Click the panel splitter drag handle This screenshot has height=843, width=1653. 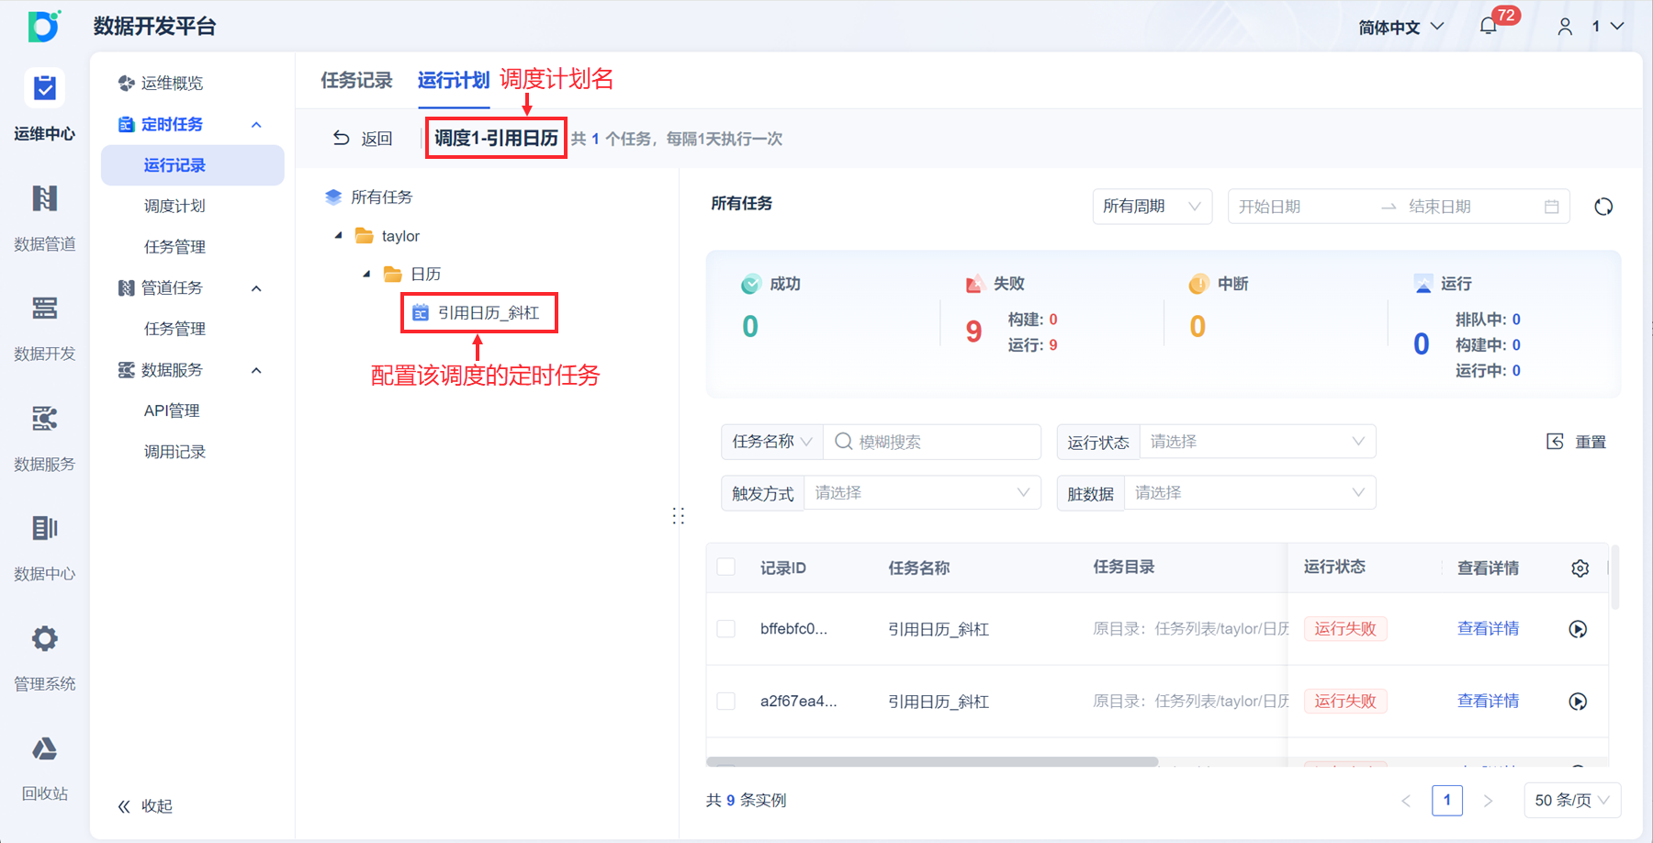click(x=679, y=516)
